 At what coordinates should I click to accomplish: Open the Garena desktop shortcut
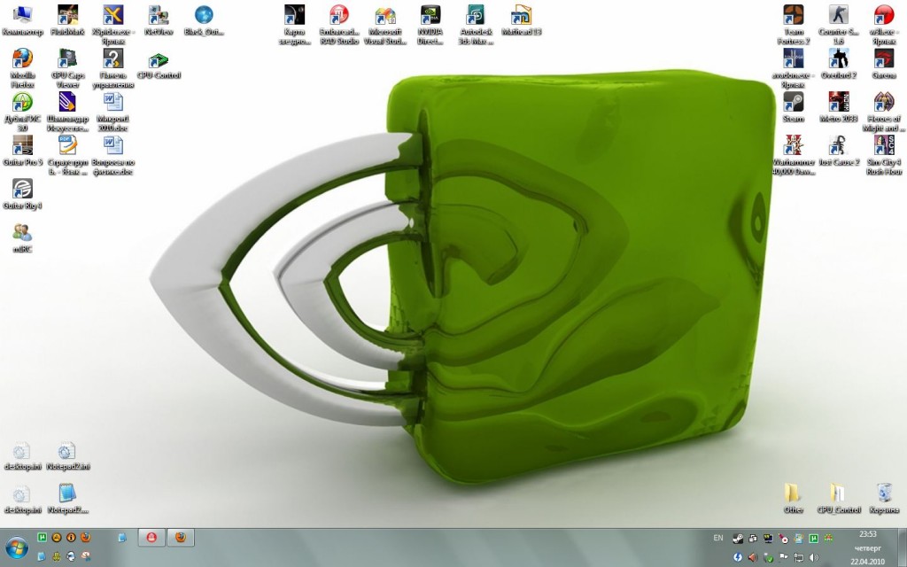point(884,64)
